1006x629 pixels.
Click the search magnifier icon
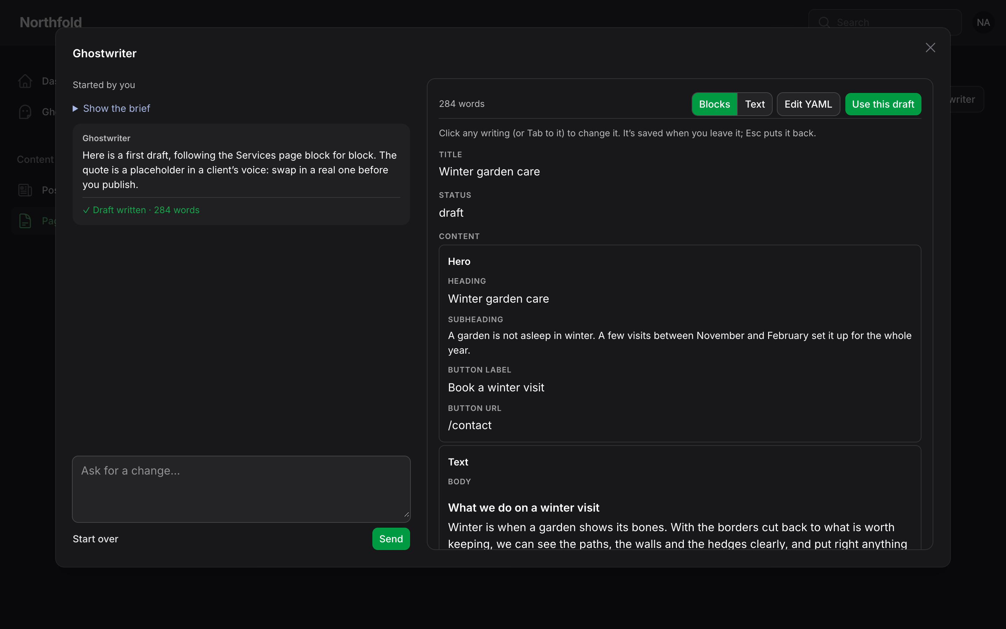point(824,22)
